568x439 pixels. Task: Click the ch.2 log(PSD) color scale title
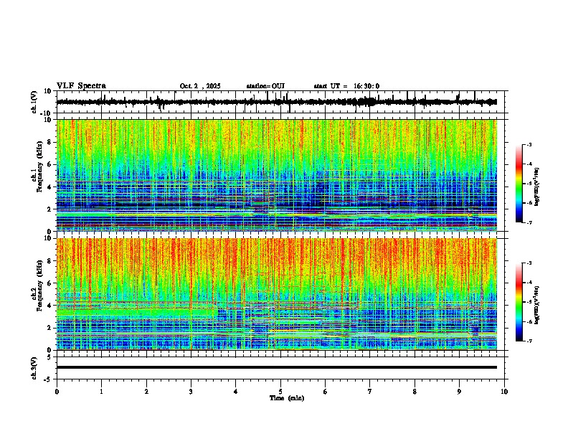(537, 306)
